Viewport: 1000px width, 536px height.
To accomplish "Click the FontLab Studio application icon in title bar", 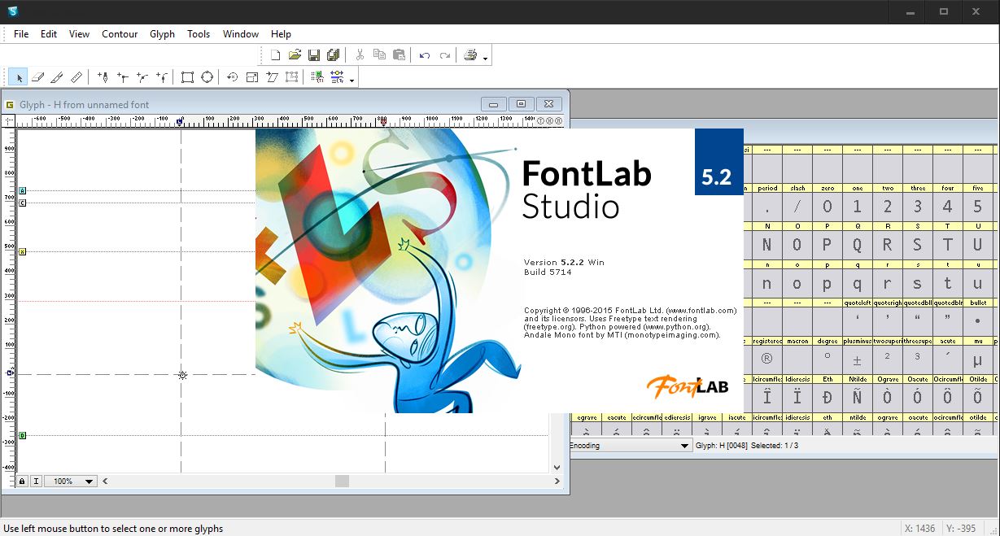I will (x=11, y=11).
